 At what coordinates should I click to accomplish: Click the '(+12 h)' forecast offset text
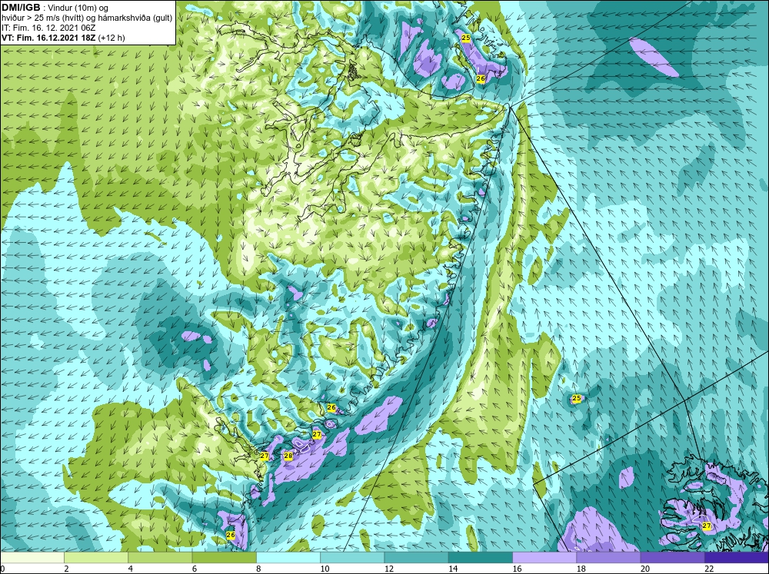112,38
